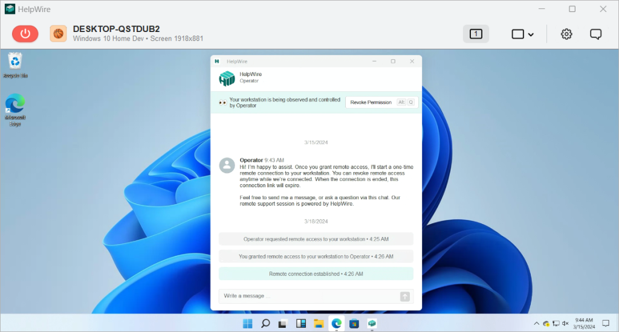
Task: Open the Recycle Bin desktop icon
Action: click(x=15, y=64)
